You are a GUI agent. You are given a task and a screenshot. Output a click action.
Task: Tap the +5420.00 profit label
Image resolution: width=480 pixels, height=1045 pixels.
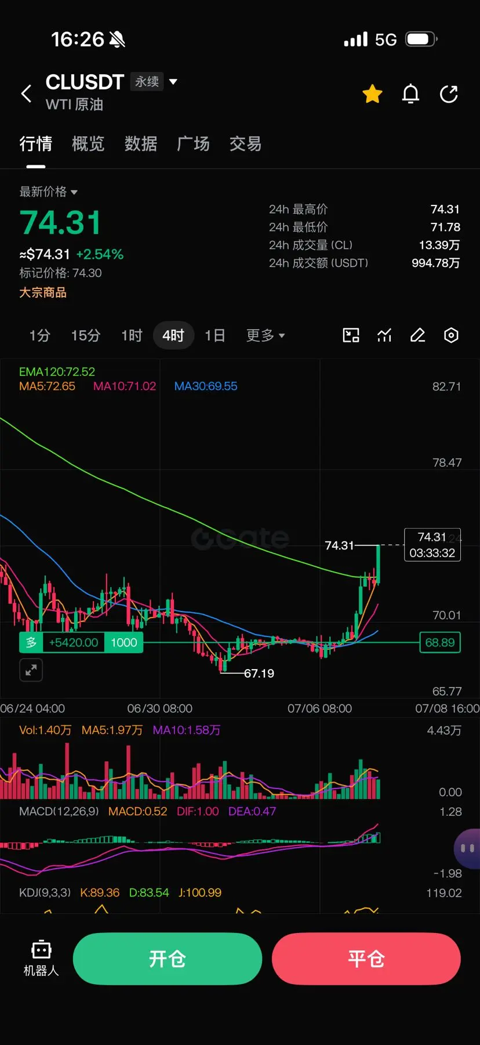tap(74, 642)
